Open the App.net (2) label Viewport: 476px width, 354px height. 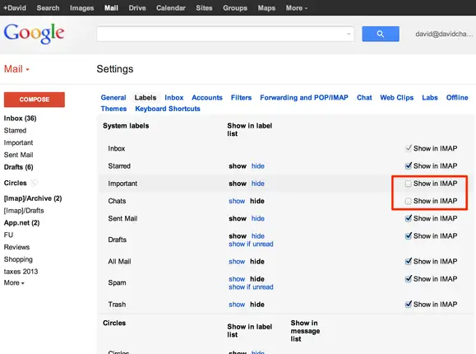tap(22, 222)
